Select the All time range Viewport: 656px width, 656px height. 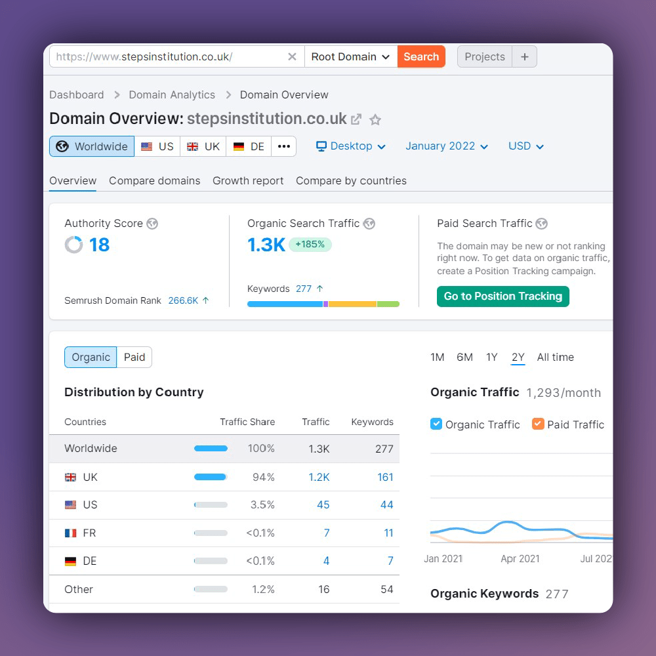(555, 358)
